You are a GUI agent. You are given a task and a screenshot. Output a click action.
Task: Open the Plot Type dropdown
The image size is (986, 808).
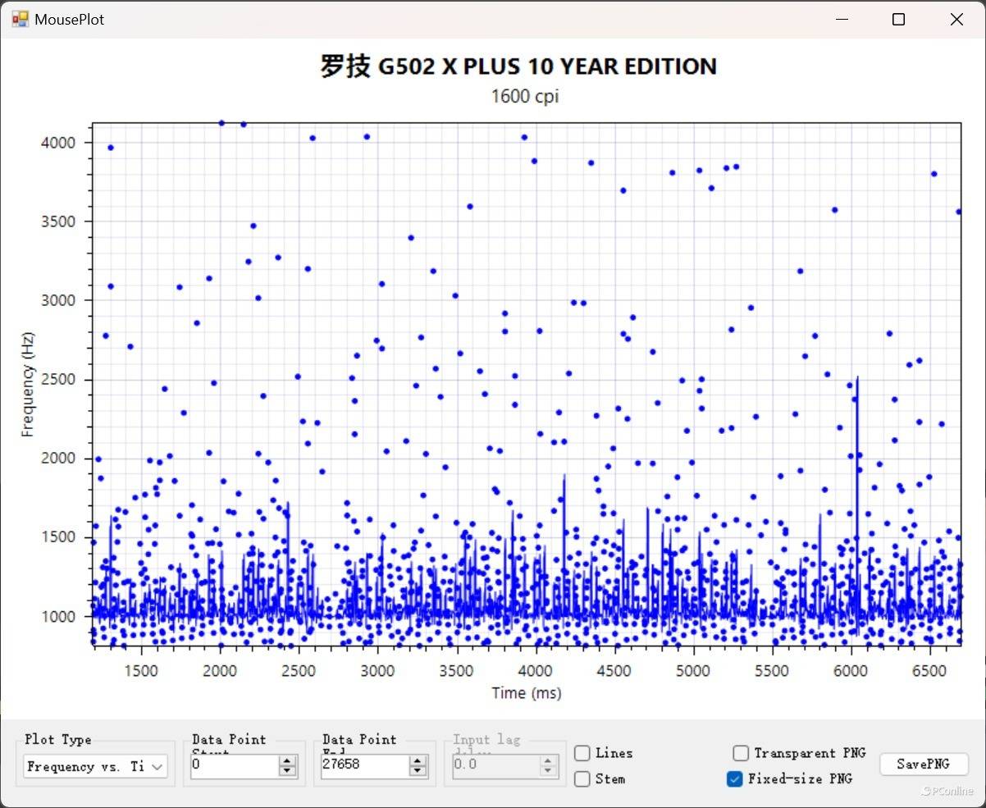pyautogui.click(x=95, y=766)
